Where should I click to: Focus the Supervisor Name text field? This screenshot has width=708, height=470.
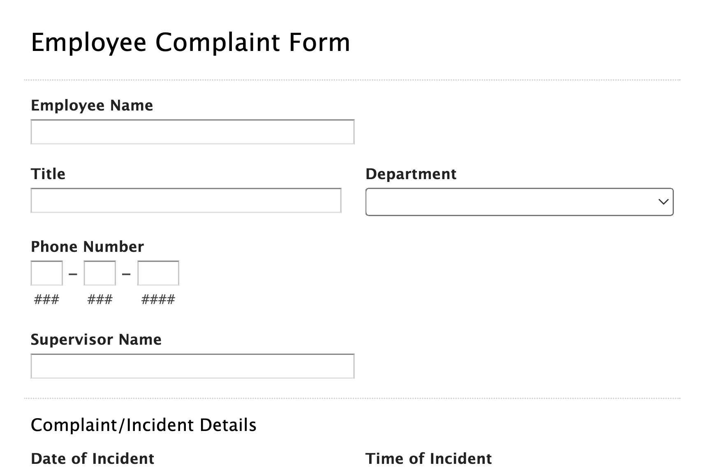click(192, 366)
